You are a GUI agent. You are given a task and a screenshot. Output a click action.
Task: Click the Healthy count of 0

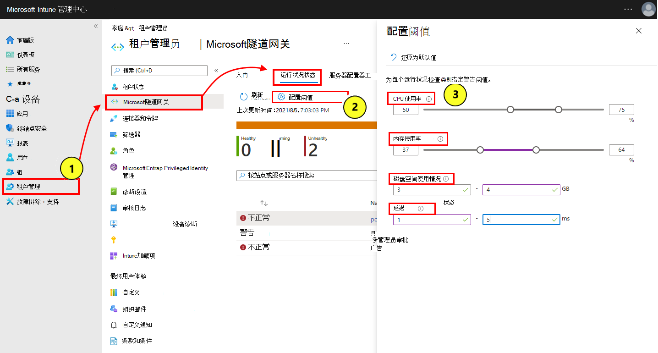pyautogui.click(x=246, y=150)
